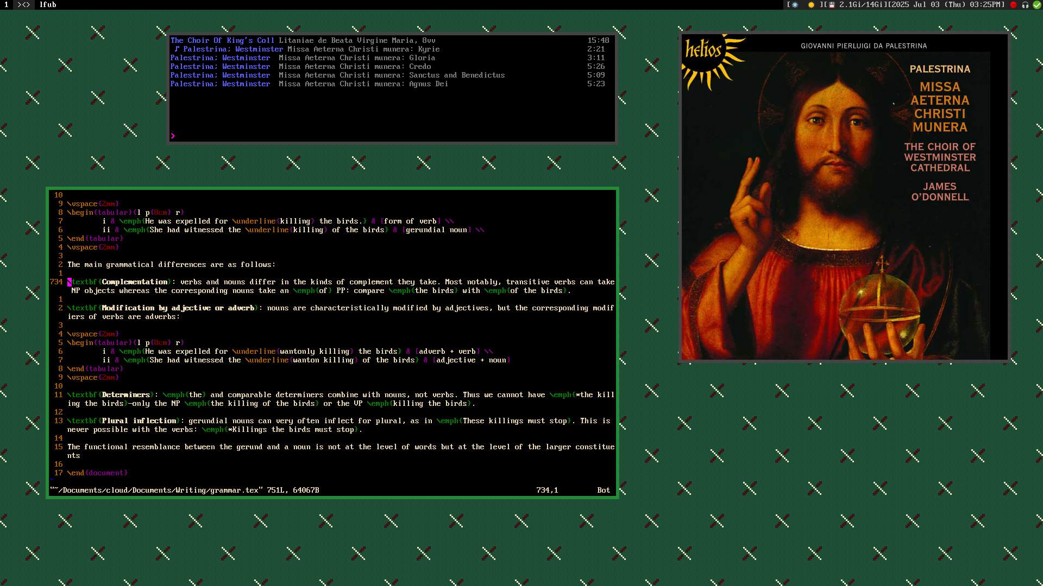The height and width of the screenshot is (586, 1043).
Task: Click the 15:48 duration in the playlist
Action: click(x=598, y=40)
